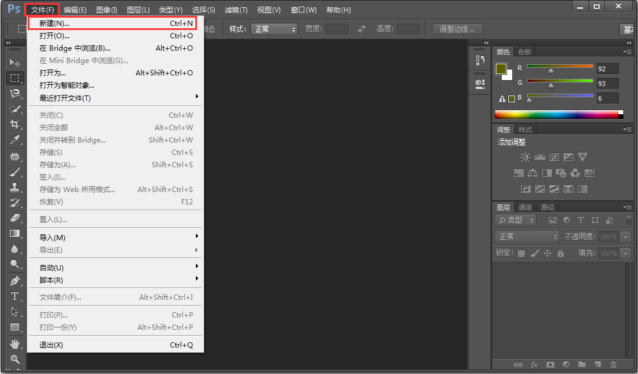Click the foreground color swatch in Color panel
This screenshot has height=374, width=638.
coord(501,69)
